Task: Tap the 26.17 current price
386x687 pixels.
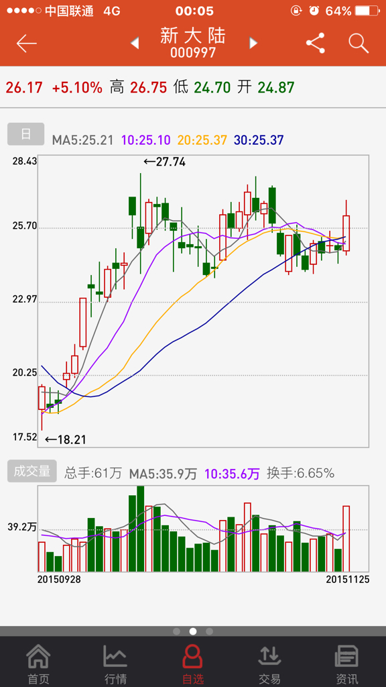Action: point(24,88)
